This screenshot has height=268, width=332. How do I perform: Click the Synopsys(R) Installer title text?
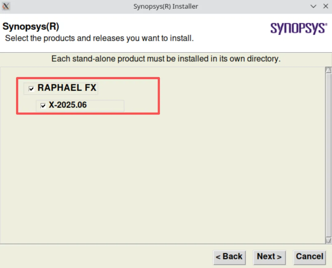[x=166, y=6]
